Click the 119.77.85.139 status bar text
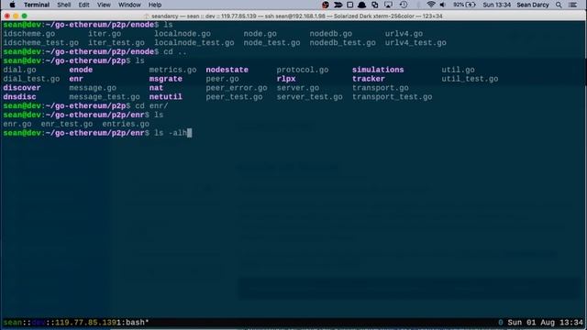587x330 pixels. click(85, 322)
